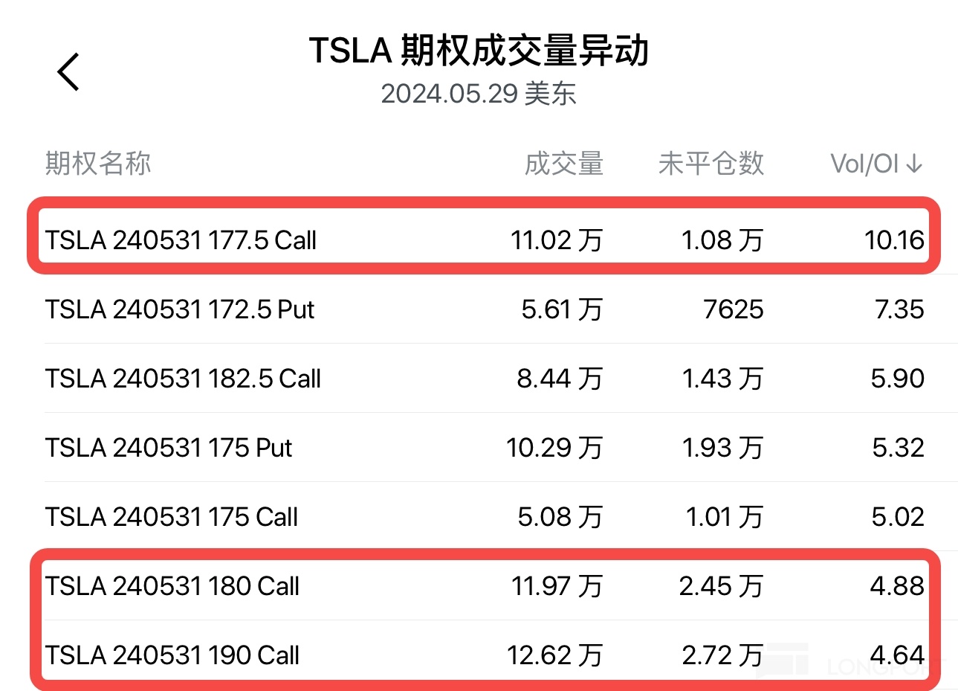The image size is (958, 691).
Task: Click the TSLA 期权成交量异动 page title
Action: [479, 51]
